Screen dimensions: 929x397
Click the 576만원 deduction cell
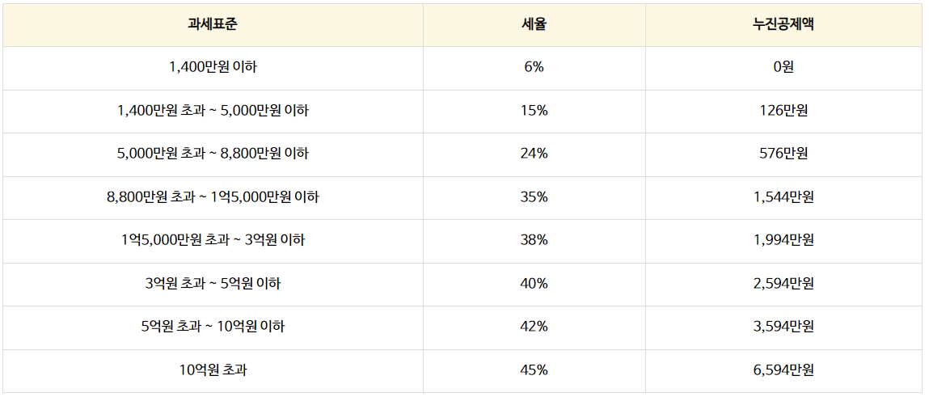pyautogui.click(x=786, y=154)
